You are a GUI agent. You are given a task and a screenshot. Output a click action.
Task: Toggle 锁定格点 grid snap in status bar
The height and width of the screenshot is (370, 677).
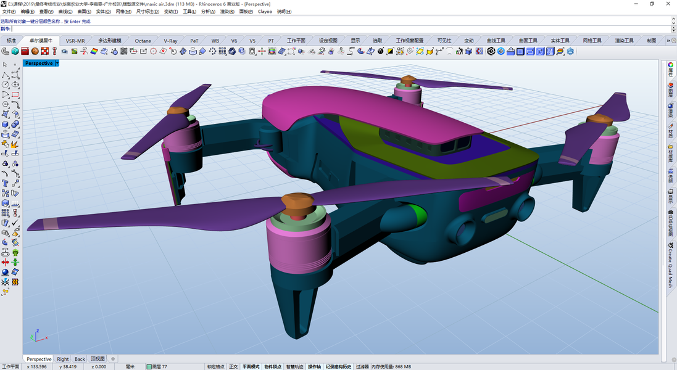pos(215,366)
